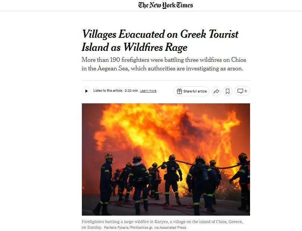
Task: Click the photo credit Pantelis Fykaris
Action: (x=128, y=228)
